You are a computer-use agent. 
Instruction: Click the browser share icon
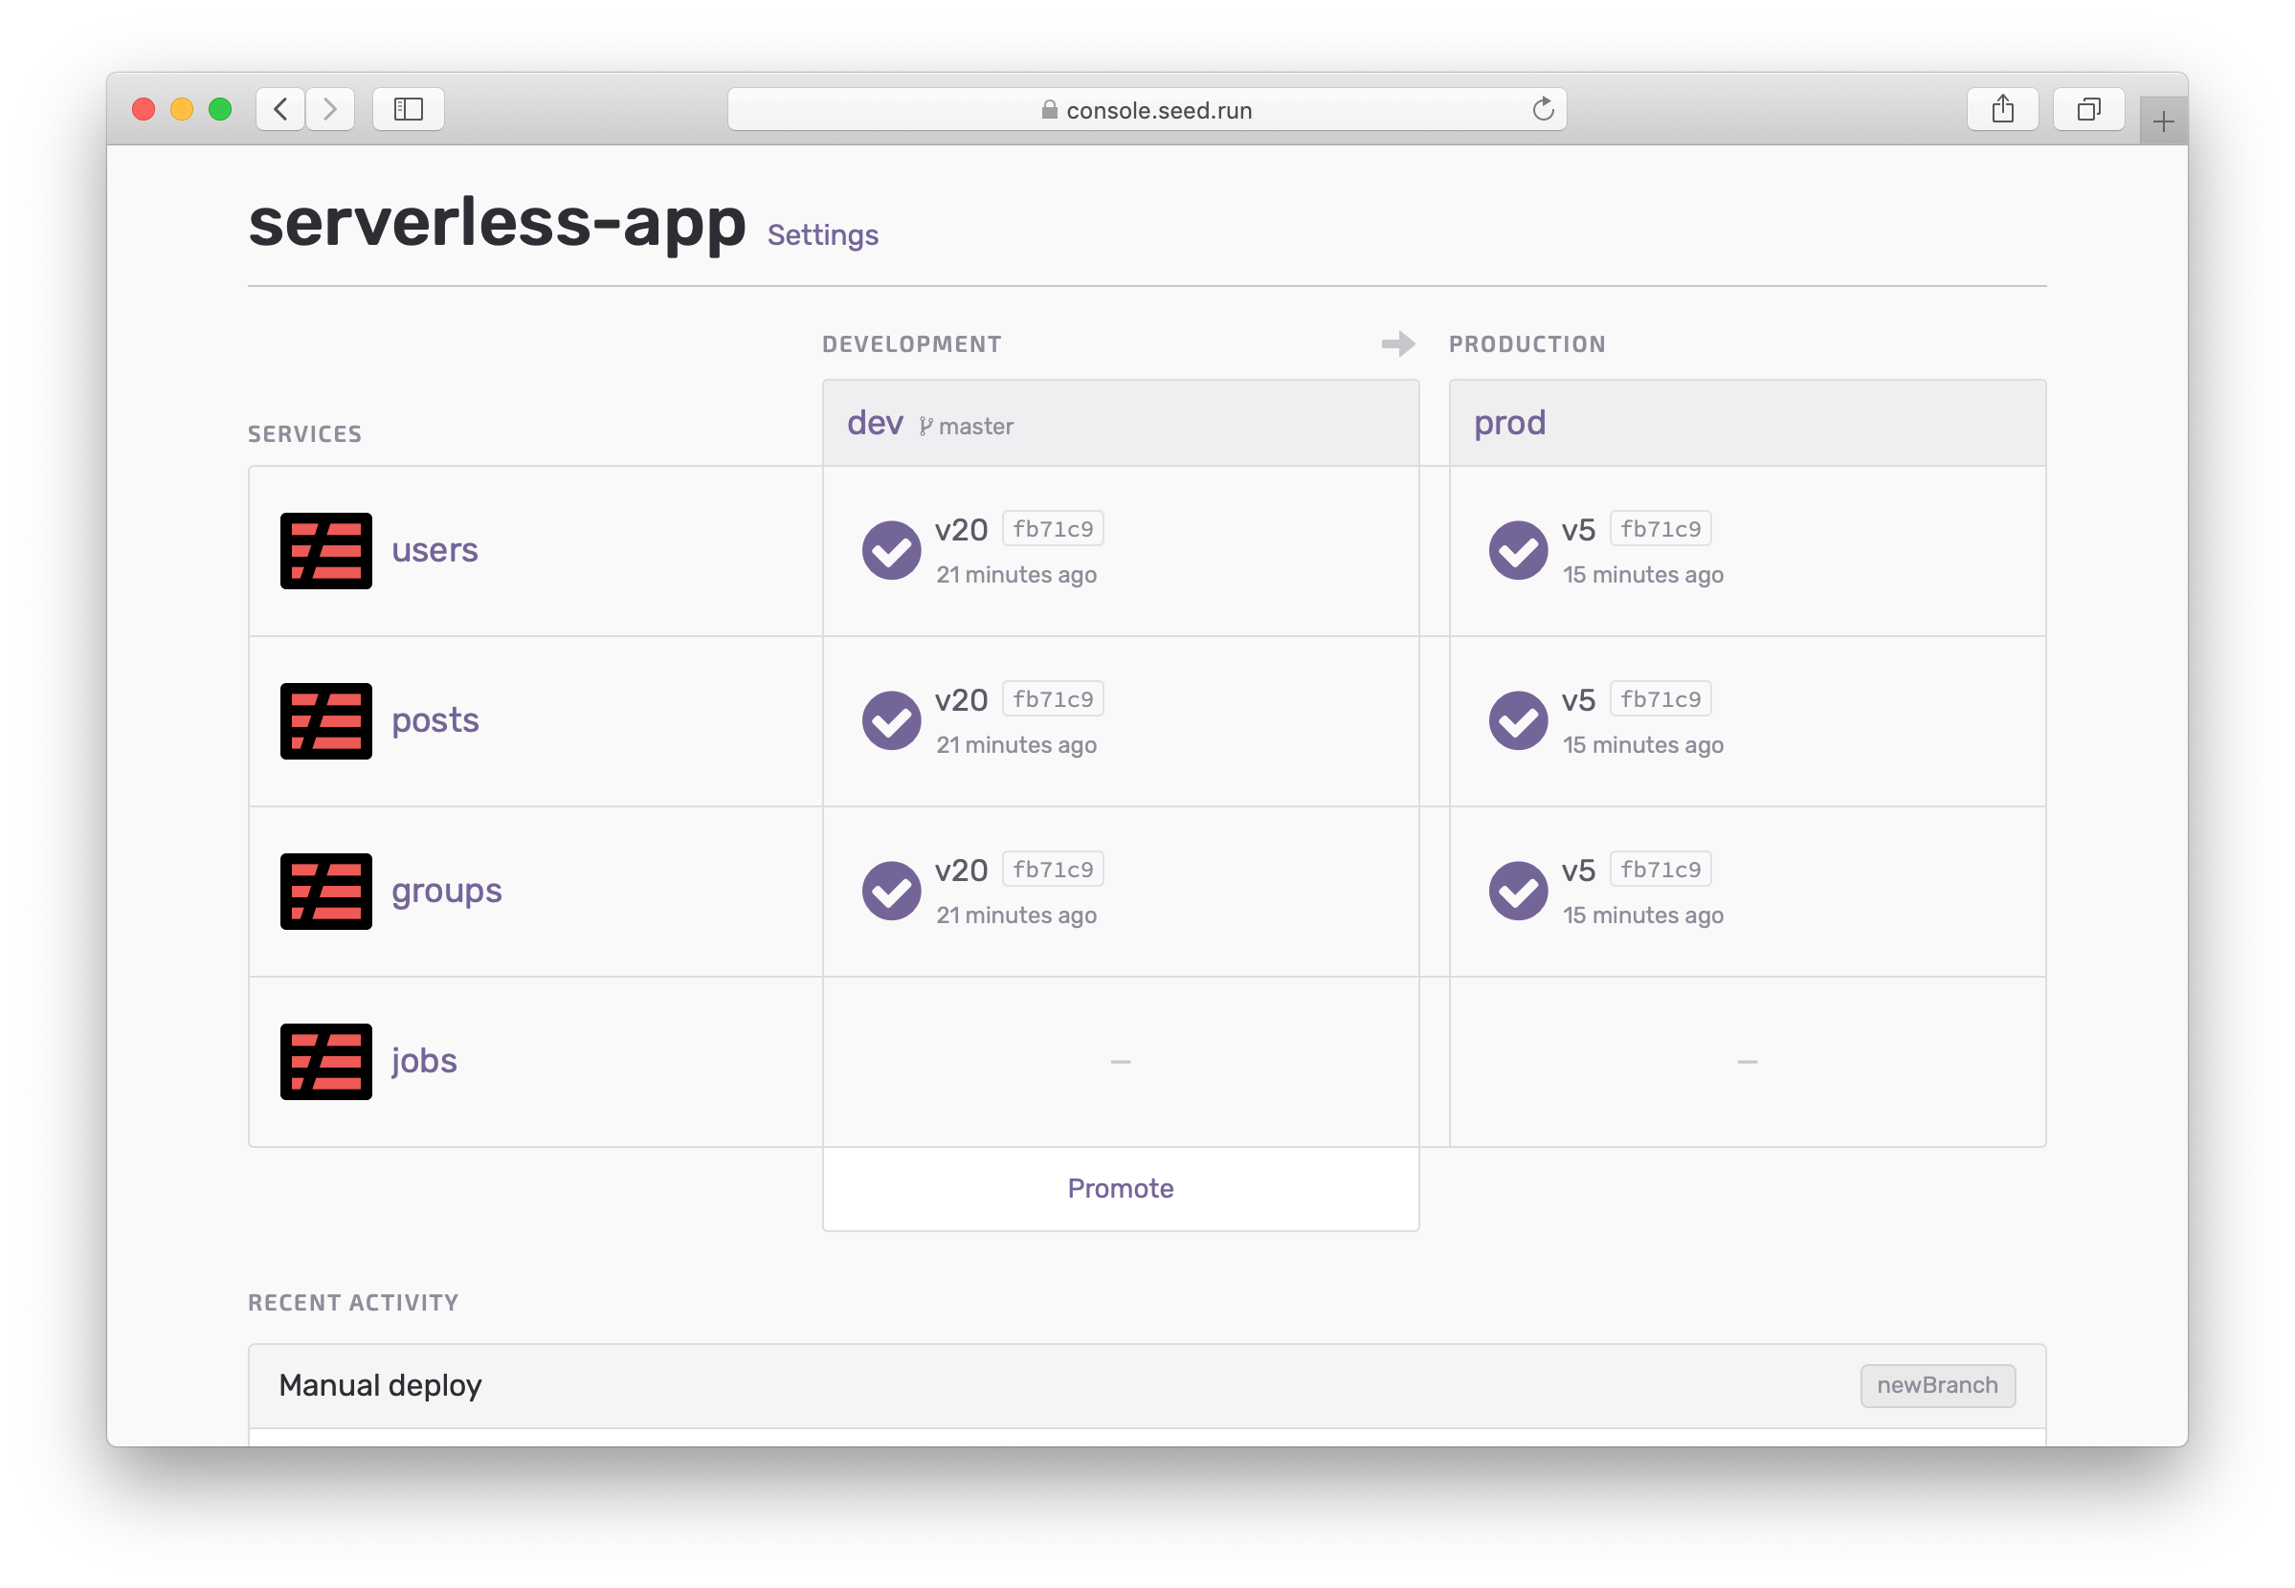pyautogui.click(x=2001, y=109)
